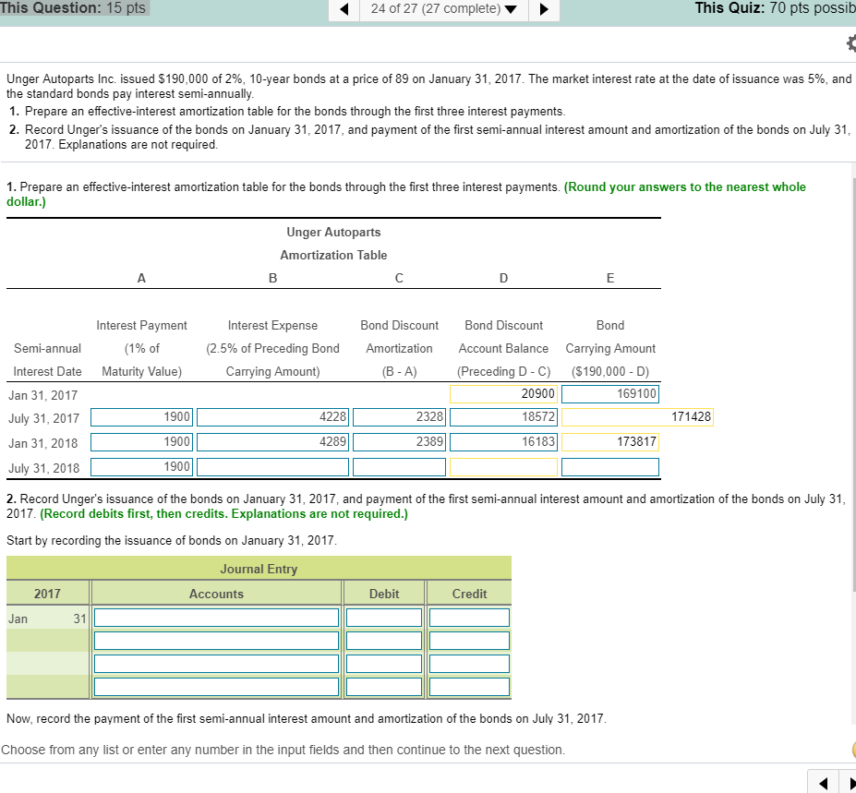Image resolution: width=856 pixels, height=793 pixels.
Task: Click Jan 31, 2018 discount balance field 16183
Action: click(503, 442)
